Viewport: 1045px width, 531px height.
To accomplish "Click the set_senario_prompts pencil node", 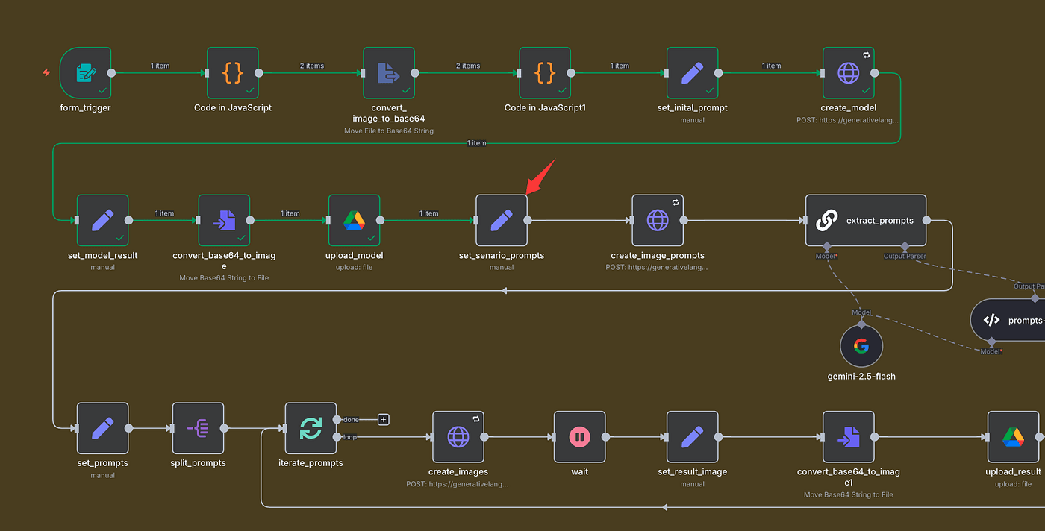I will click(502, 221).
